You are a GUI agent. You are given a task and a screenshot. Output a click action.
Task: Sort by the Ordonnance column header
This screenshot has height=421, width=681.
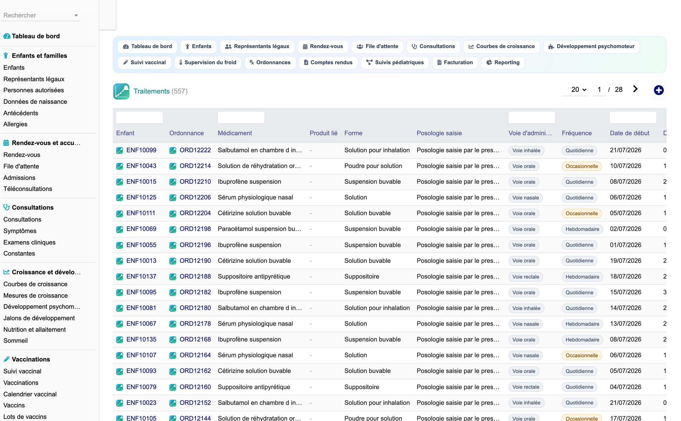point(187,133)
